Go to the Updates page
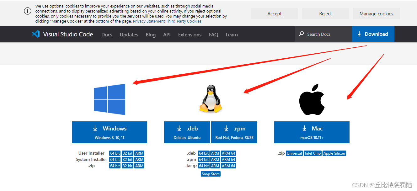 tap(129, 34)
